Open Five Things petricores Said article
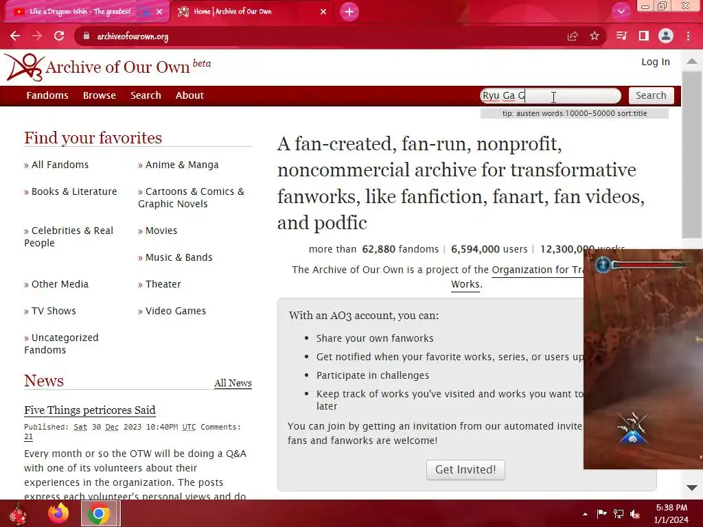This screenshot has width=703, height=527. click(90, 410)
